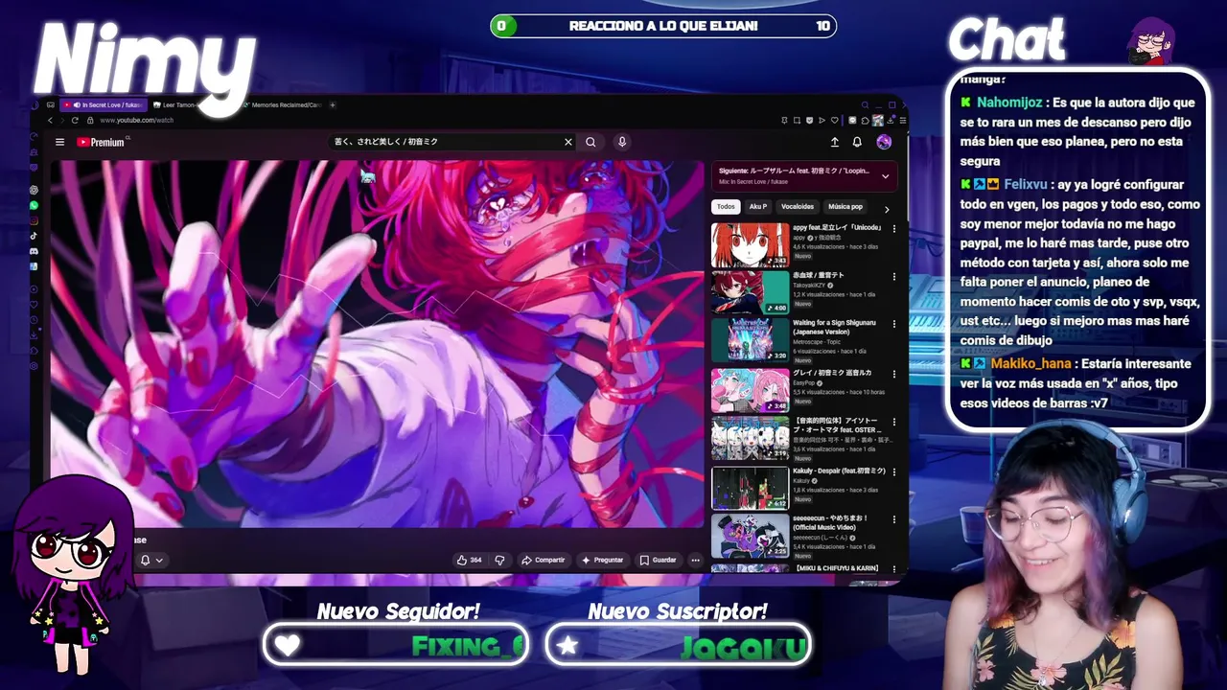The image size is (1227, 690).
Task: Click the padlock site info icon
Action: [89, 120]
